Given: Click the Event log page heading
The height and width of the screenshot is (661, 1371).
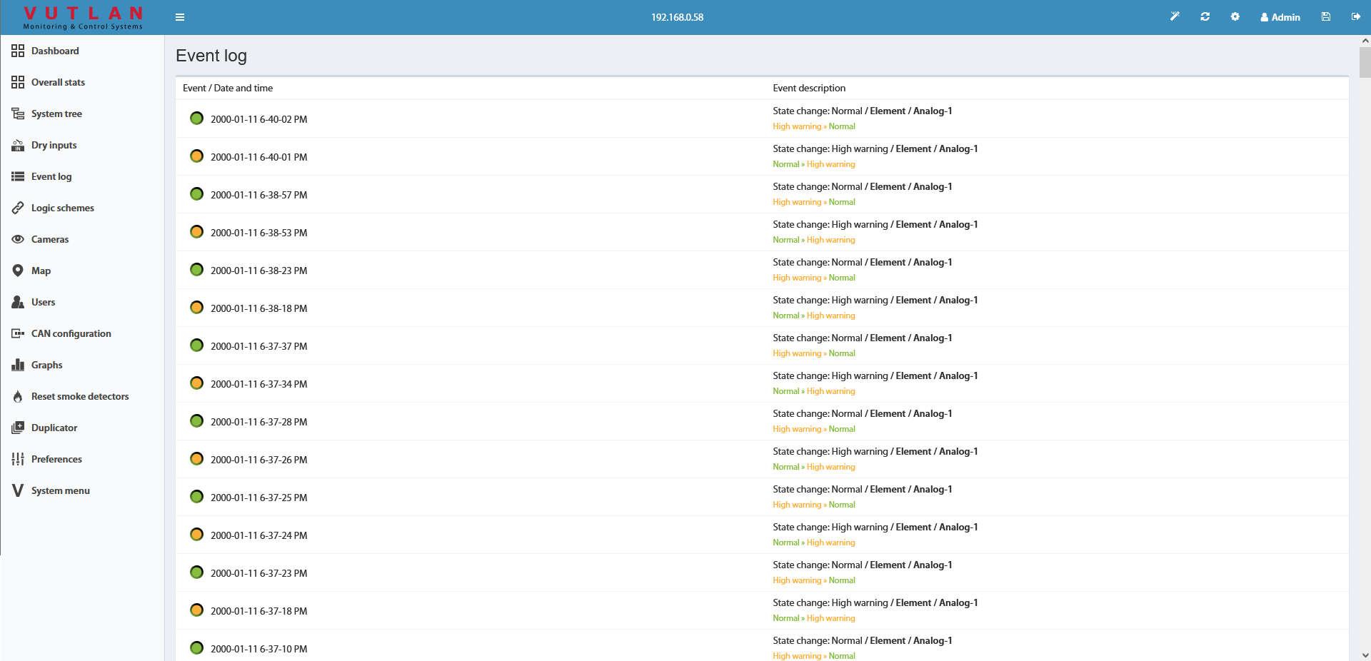Looking at the screenshot, I should point(211,56).
